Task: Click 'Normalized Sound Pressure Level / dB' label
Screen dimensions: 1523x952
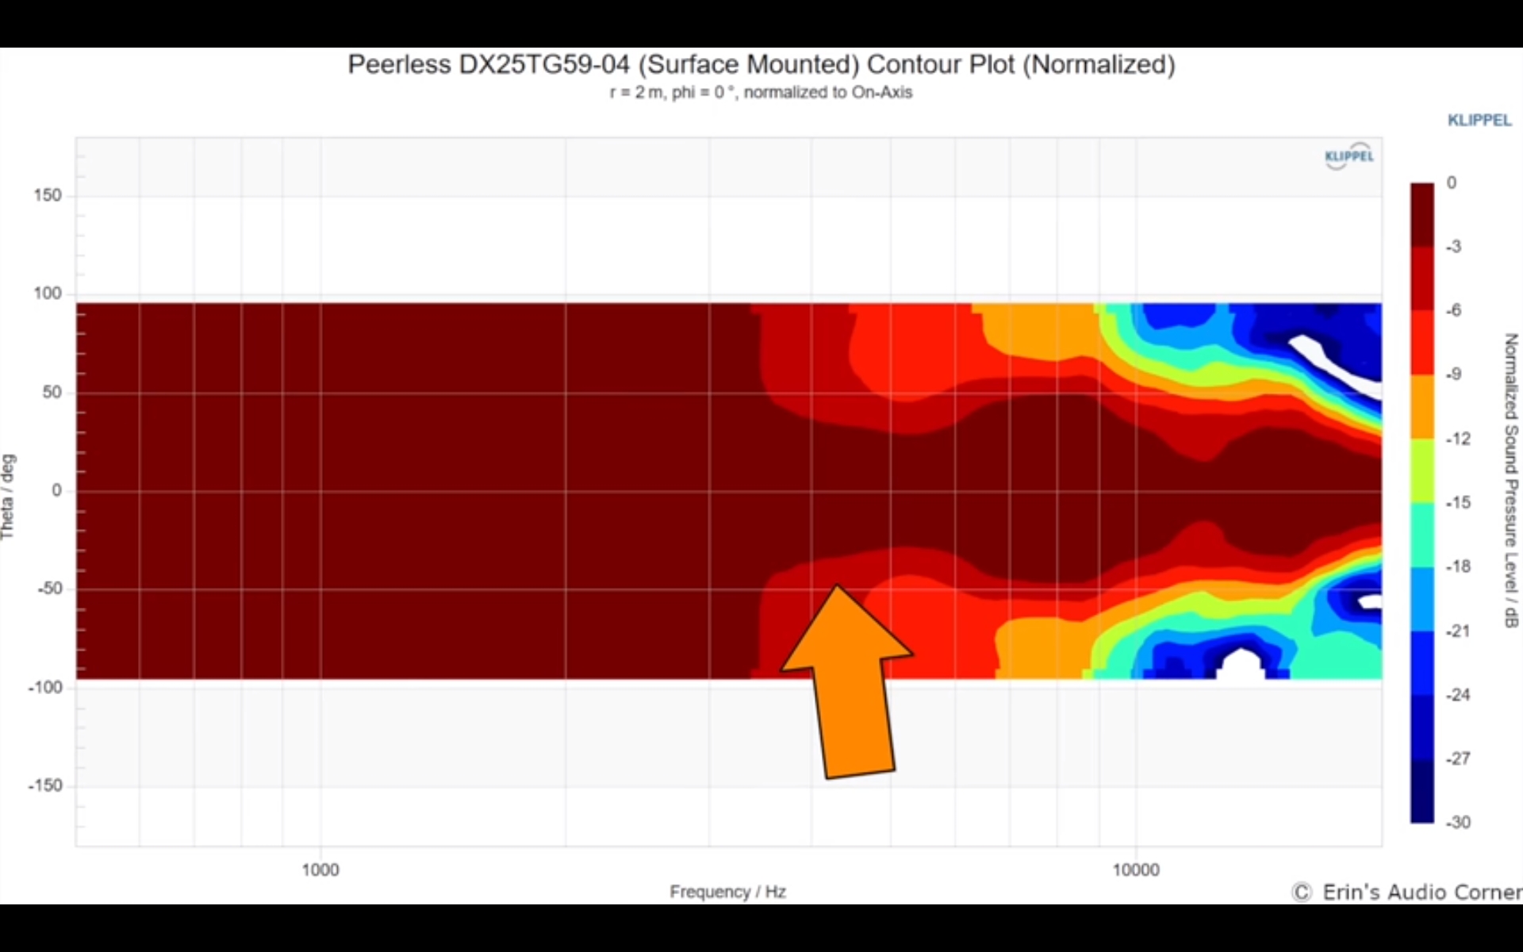Action: pos(1510,481)
